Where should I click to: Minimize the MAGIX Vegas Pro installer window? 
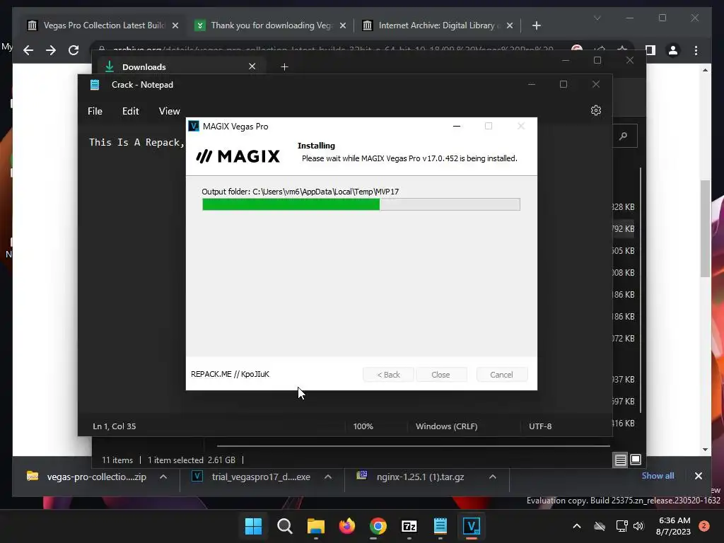click(457, 126)
